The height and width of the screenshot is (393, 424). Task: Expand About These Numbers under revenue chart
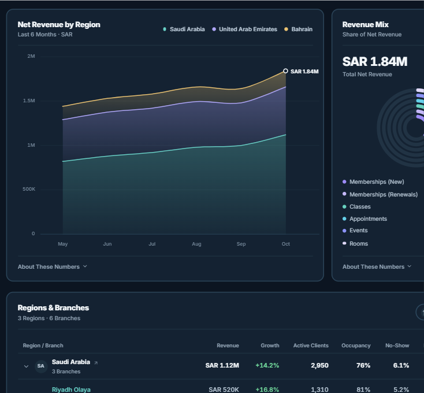pos(53,266)
